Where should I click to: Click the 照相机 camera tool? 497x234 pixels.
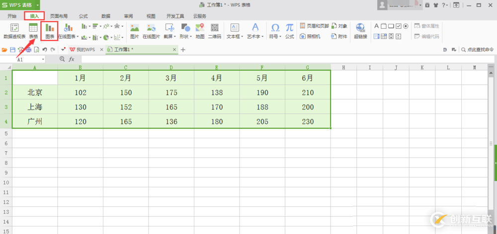[310, 36]
